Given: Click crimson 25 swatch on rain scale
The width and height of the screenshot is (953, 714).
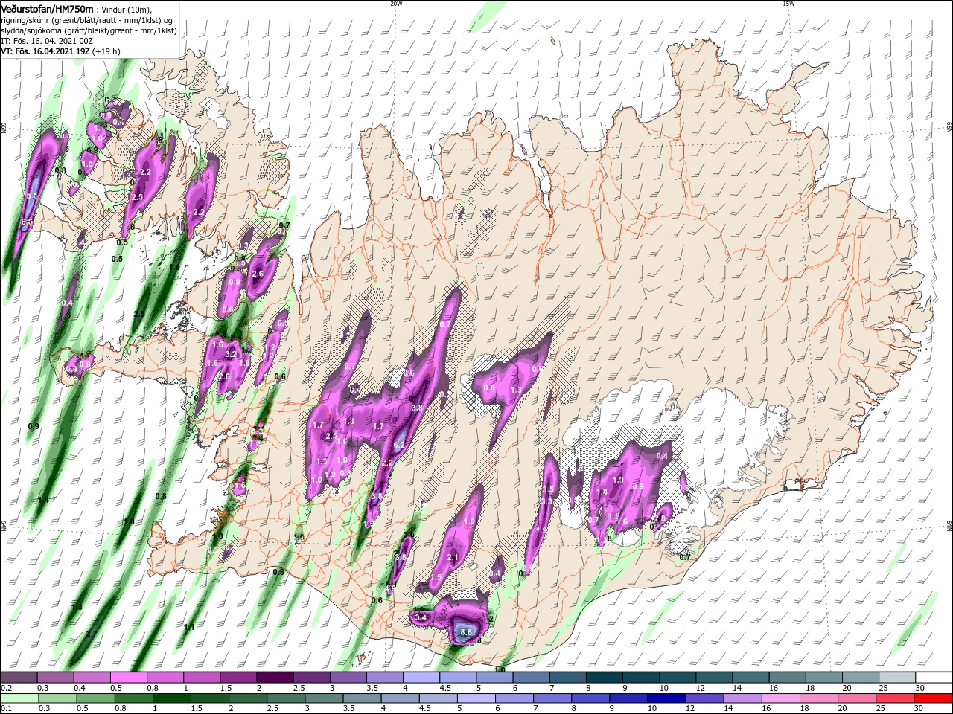Looking at the screenshot, I should [896, 698].
